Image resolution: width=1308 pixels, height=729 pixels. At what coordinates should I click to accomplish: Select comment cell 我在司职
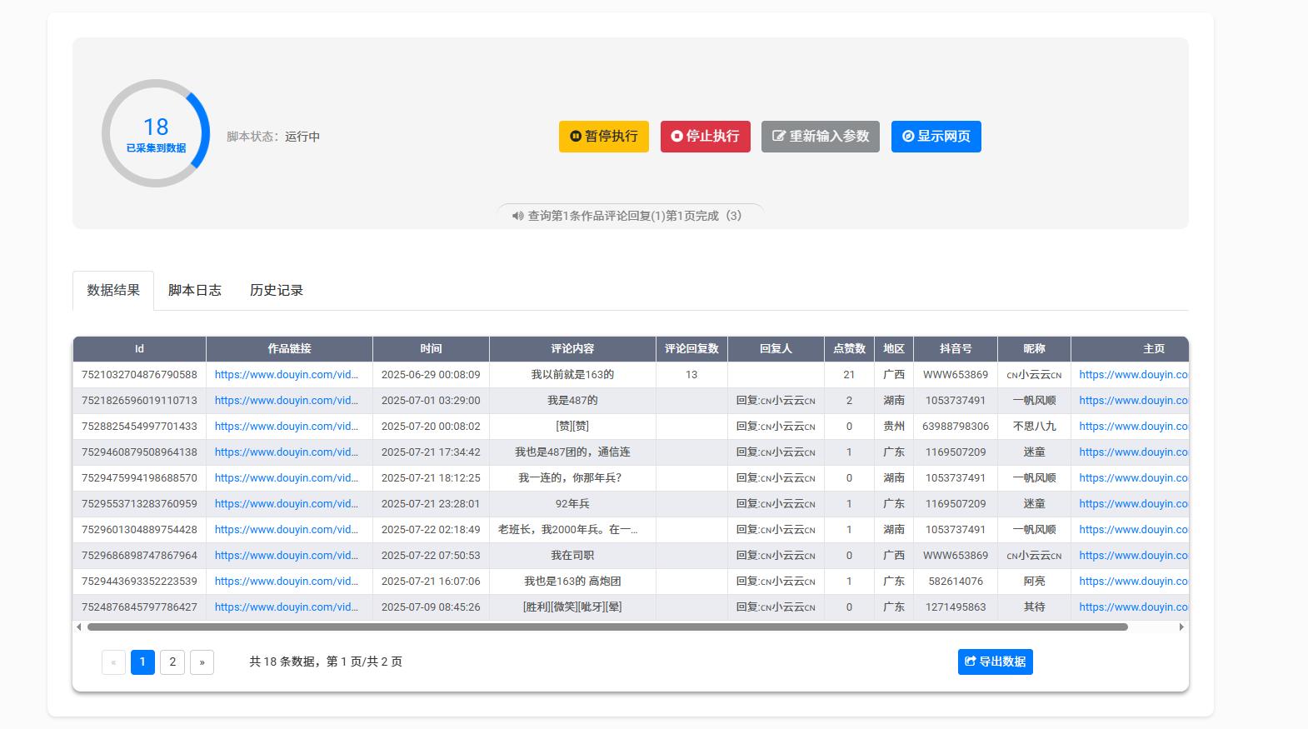(572, 556)
